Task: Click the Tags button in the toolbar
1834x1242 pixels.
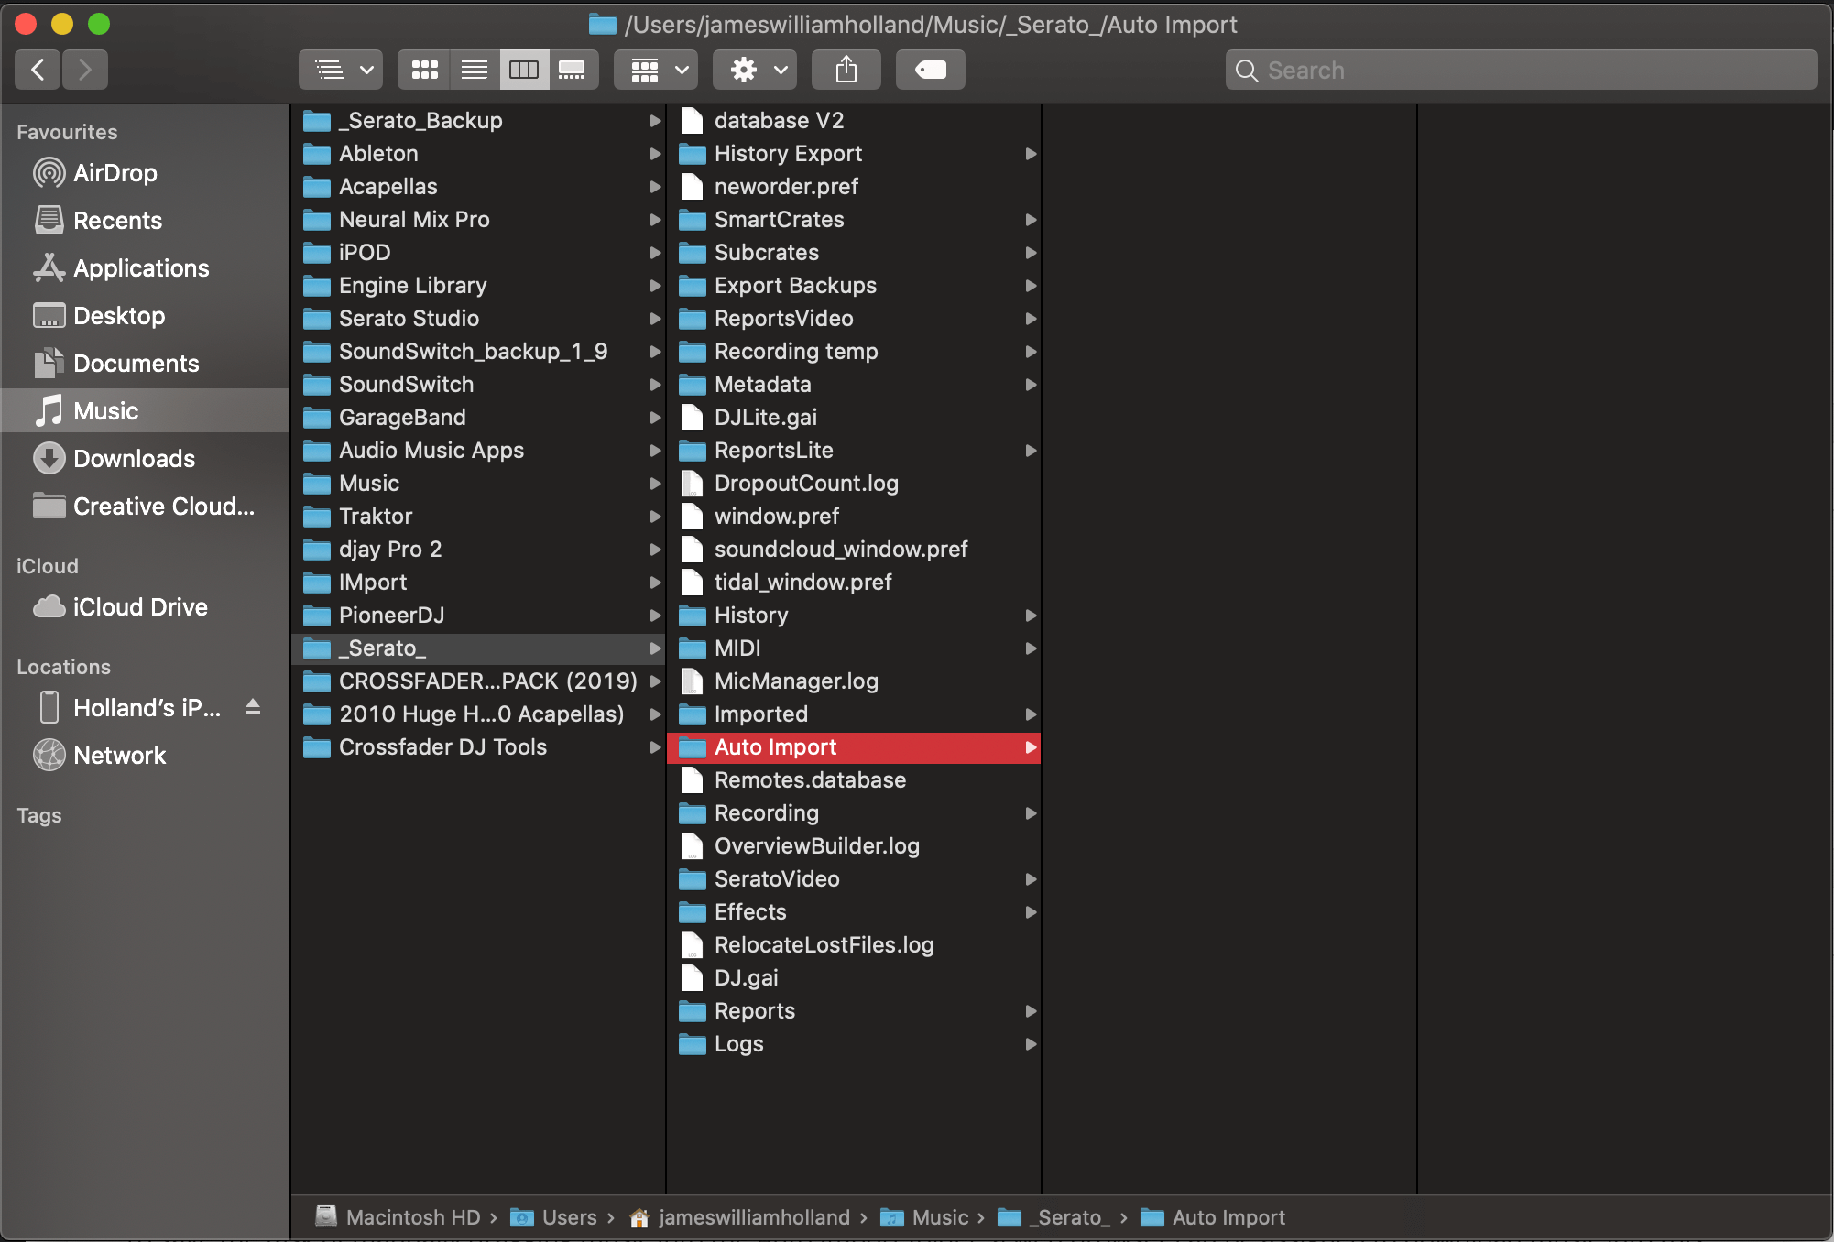Action: pyautogui.click(x=930, y=69)
